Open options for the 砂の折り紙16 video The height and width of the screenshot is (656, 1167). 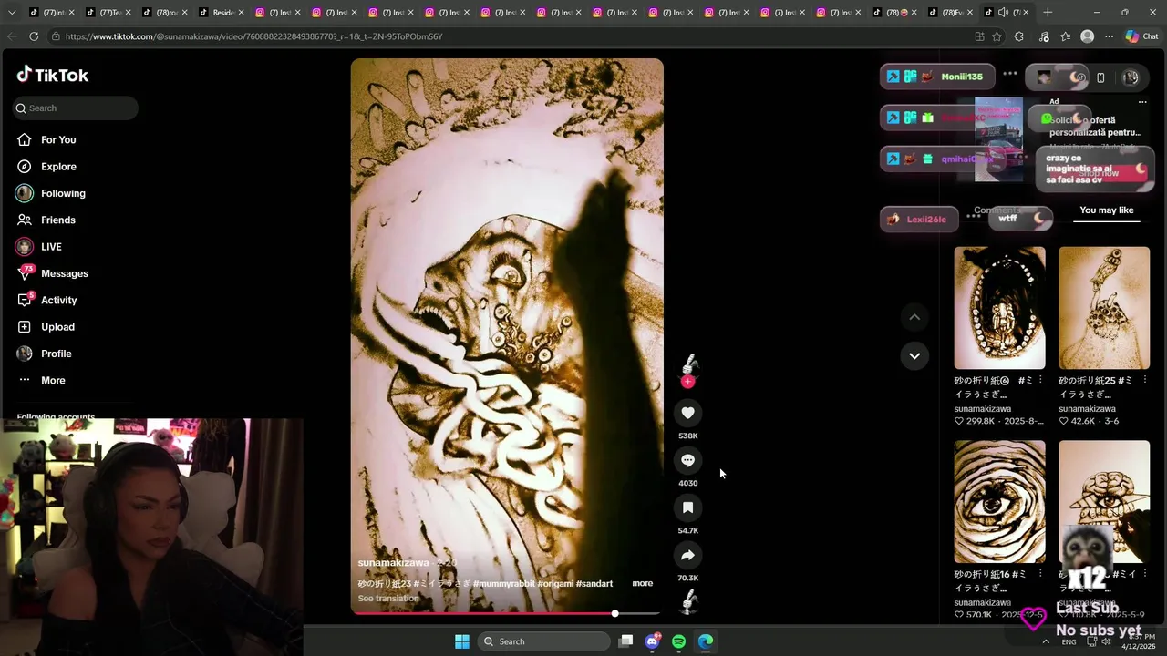click(1039, 574)
